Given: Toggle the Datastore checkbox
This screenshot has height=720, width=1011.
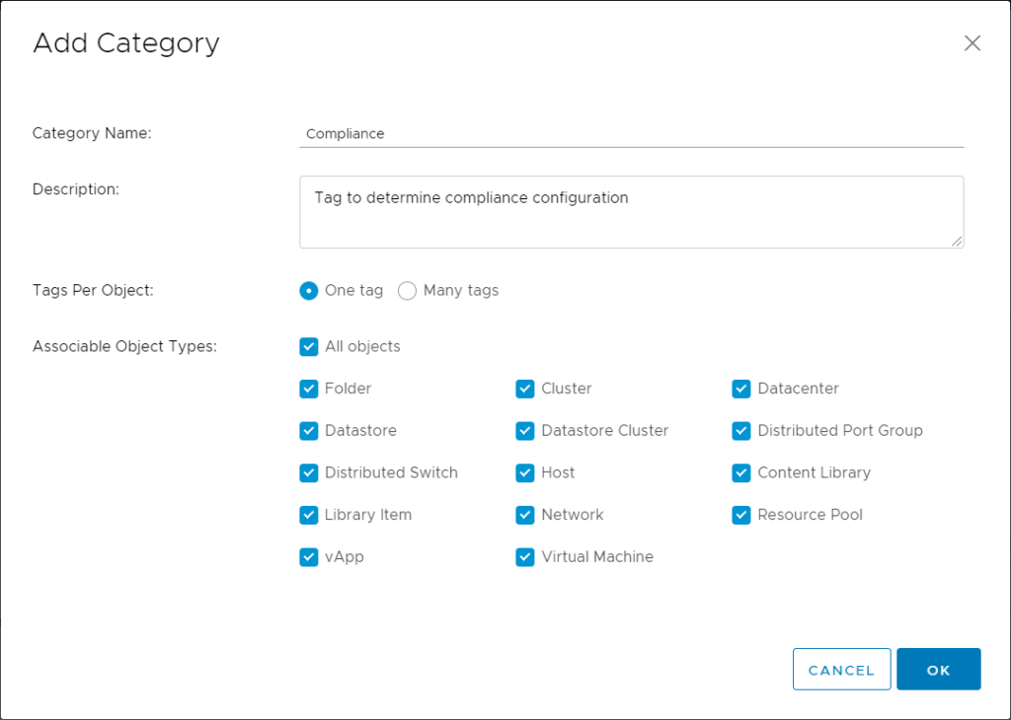Looking at the screenshot, I should pyautogui.click(x=309, y=431).
